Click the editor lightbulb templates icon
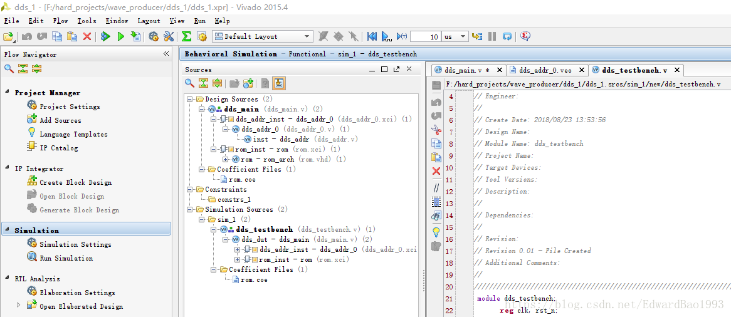731x317 pixels. (436, 232)
